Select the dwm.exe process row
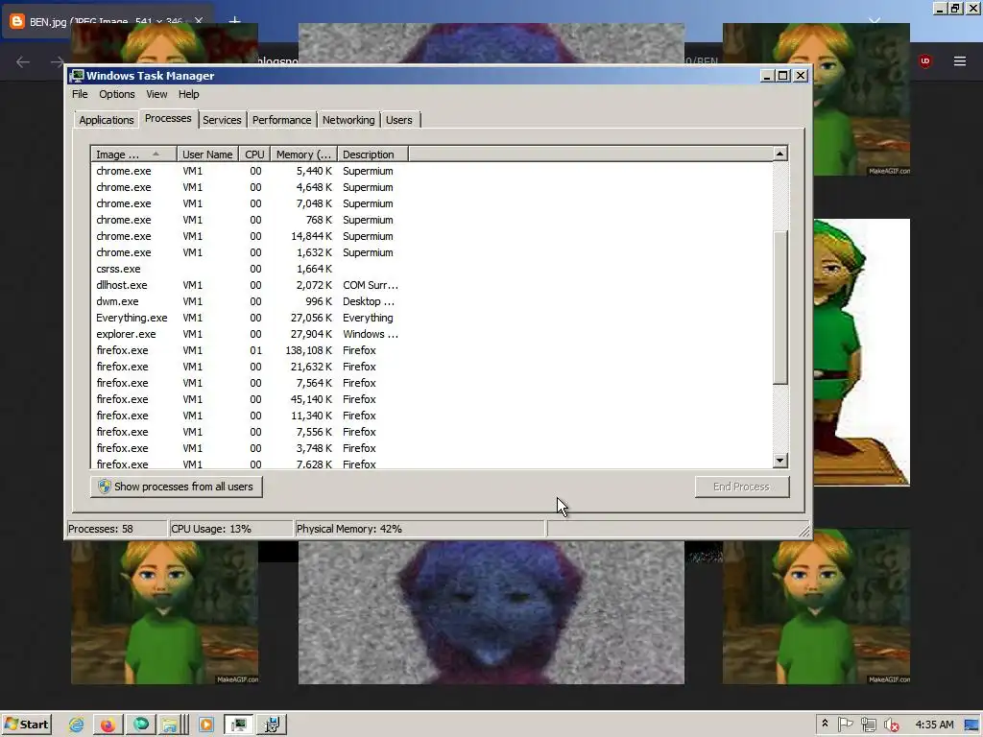Screen dimensions: 983x737 (431, 301)
